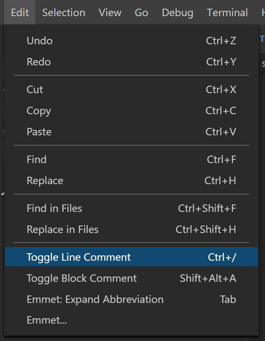The image size is (265, 341).
Task: Open the Selection menu
Action: pos(63,12)
